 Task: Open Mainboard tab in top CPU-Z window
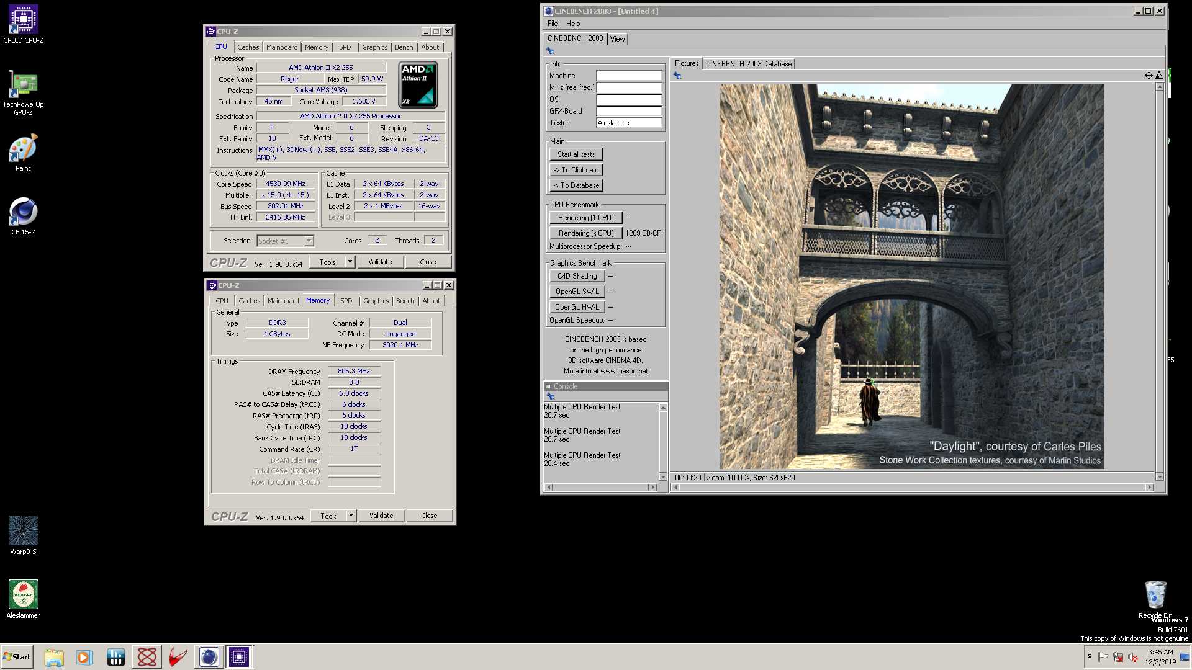pyautogui.click(x=282, y=47)
